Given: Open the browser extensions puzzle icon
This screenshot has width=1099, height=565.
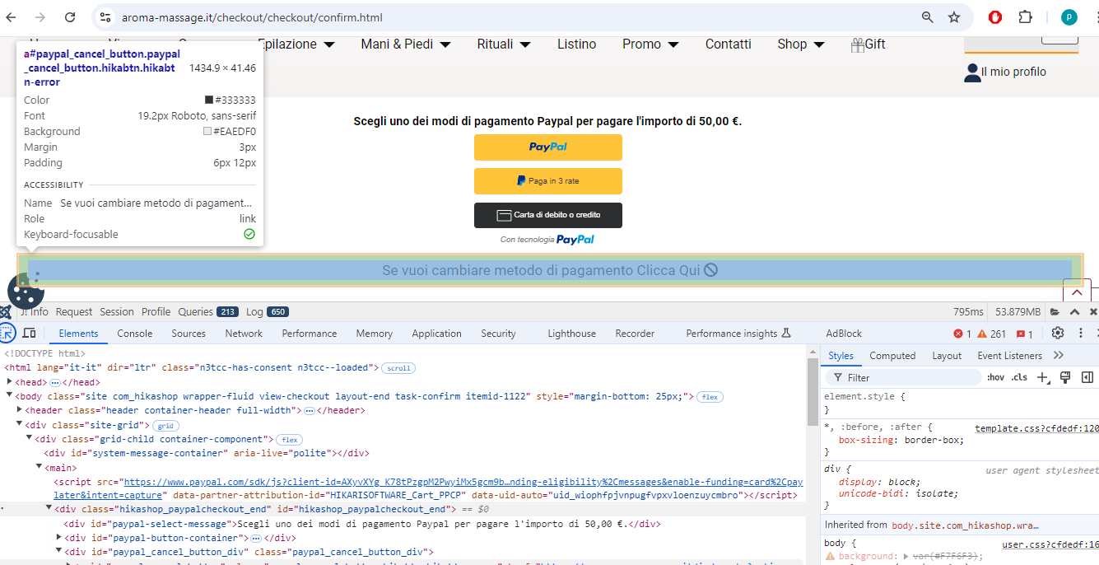Looking at the screenshot, I should tap(1025, 17).
